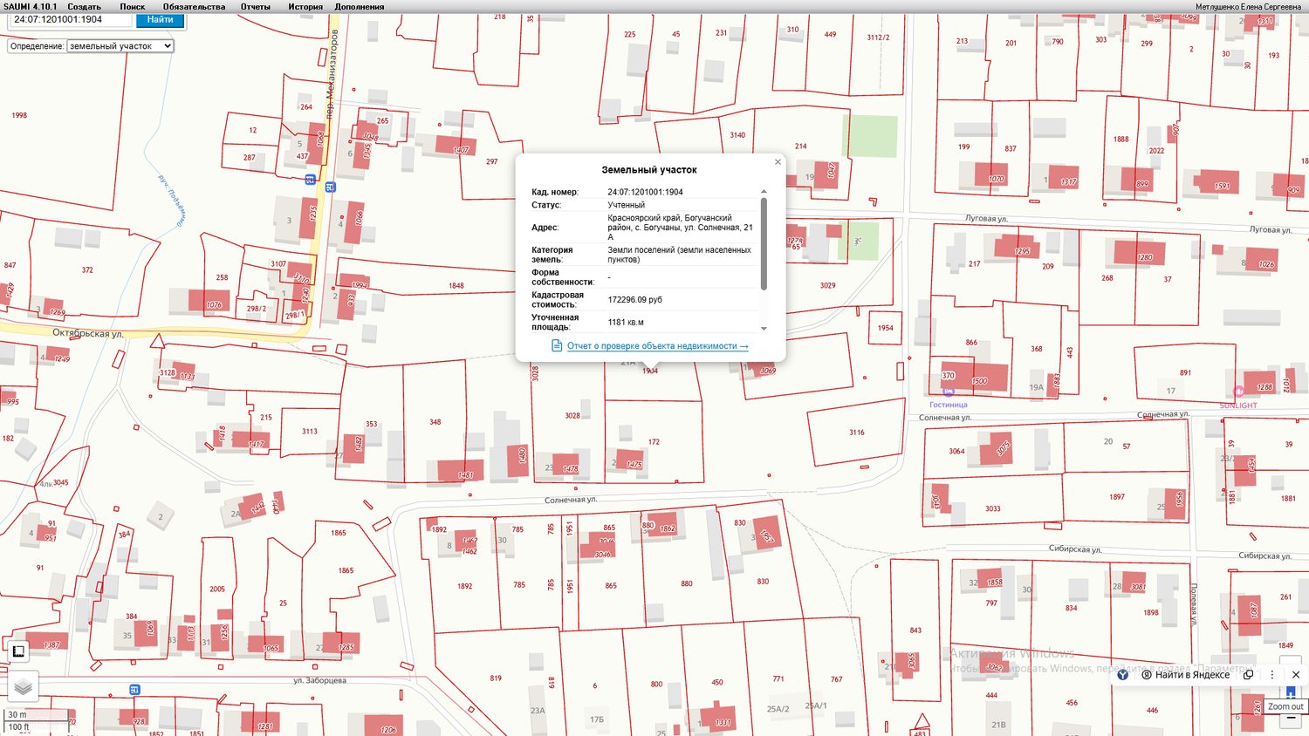Click bus stop icon on ул. Заборцева
This screenshot has height=736, width=1309.
tap(134, 690)
